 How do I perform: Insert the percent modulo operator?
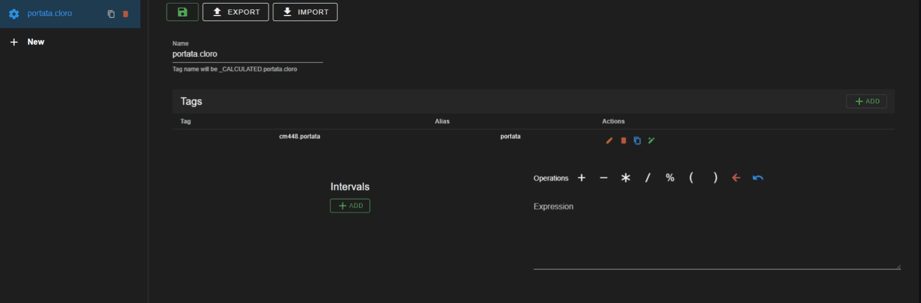click(670, 178)
